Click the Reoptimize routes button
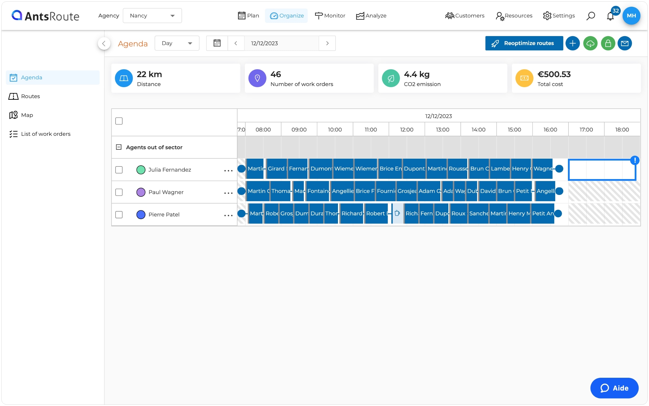The width and height of the screenshot is (649, 406). 524,43
